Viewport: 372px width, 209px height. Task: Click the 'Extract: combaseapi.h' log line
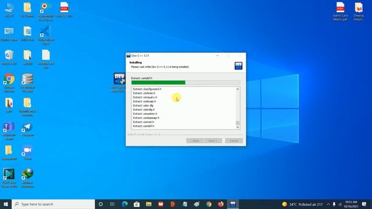pyautogui.click(x=146, y=118)
